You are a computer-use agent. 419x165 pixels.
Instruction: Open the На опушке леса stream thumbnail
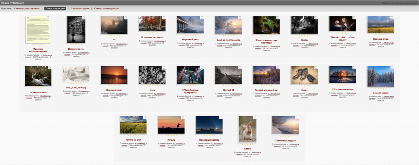[x=38, y=76]
